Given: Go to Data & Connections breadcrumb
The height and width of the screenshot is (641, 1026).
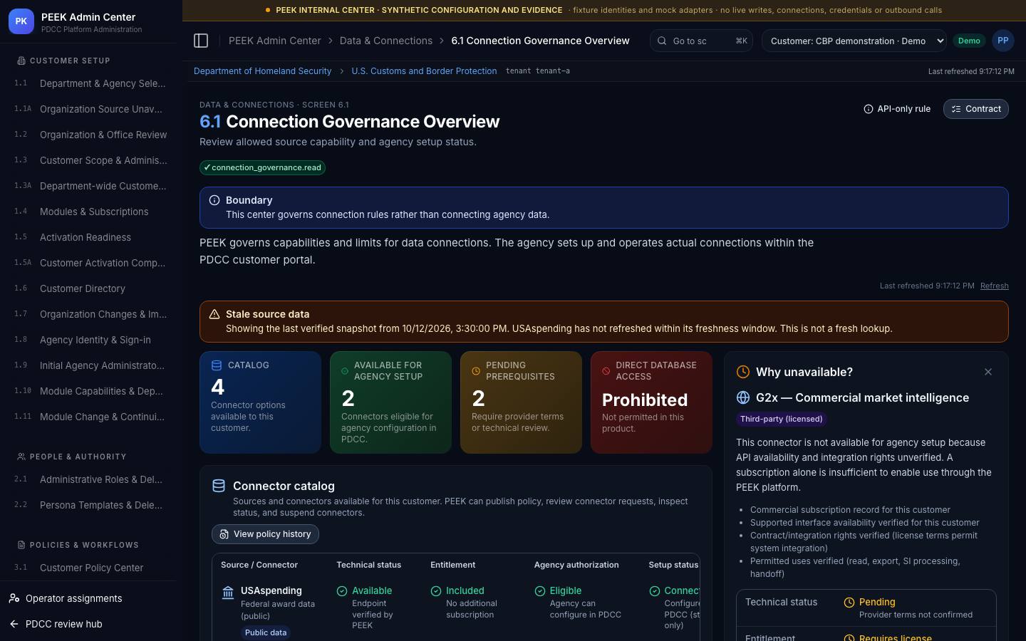Looking at the screenshot, I should pos(386,41).
